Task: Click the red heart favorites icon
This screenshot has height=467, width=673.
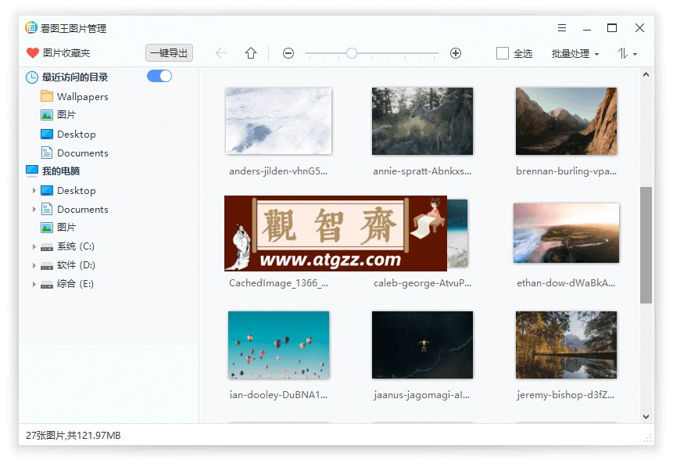Action: click(33, 53)
